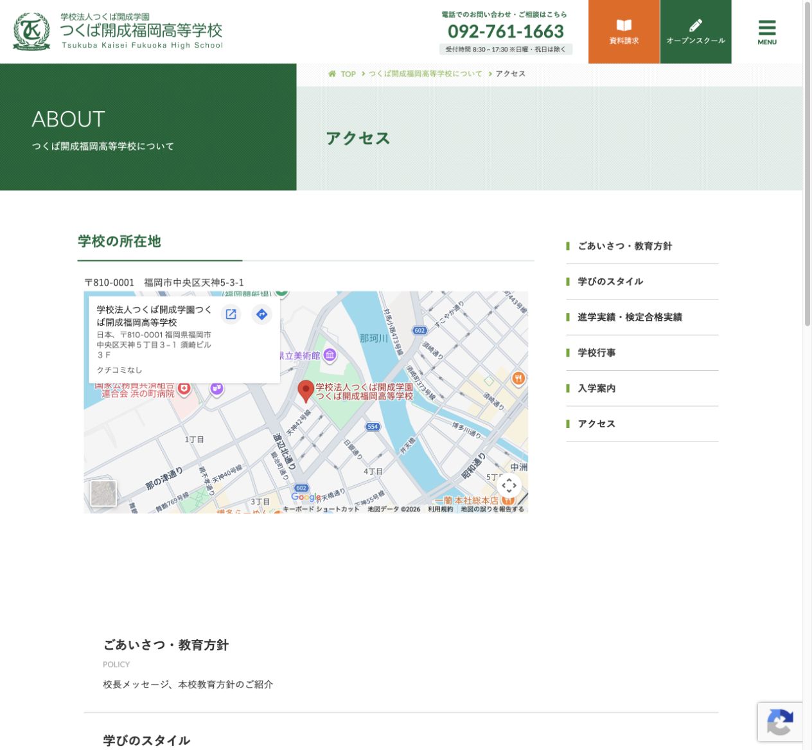This screenshot has height=750, width=812.
Task: Click the phone number 092-761-1663
Action: pos(506,31)
